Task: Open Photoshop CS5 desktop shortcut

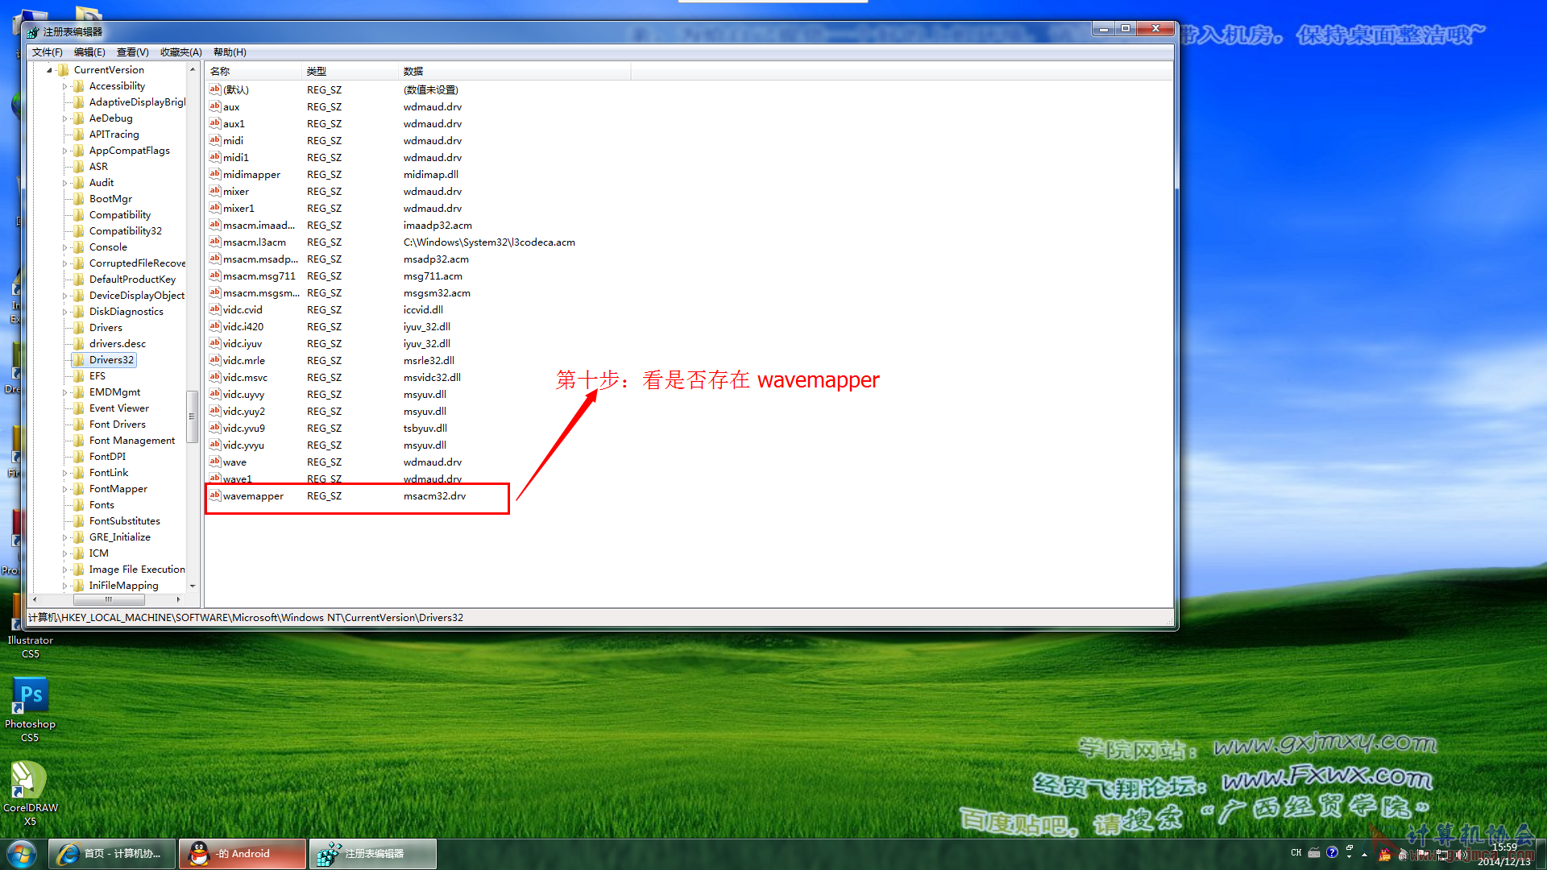Action: click(x=30, y=709)
